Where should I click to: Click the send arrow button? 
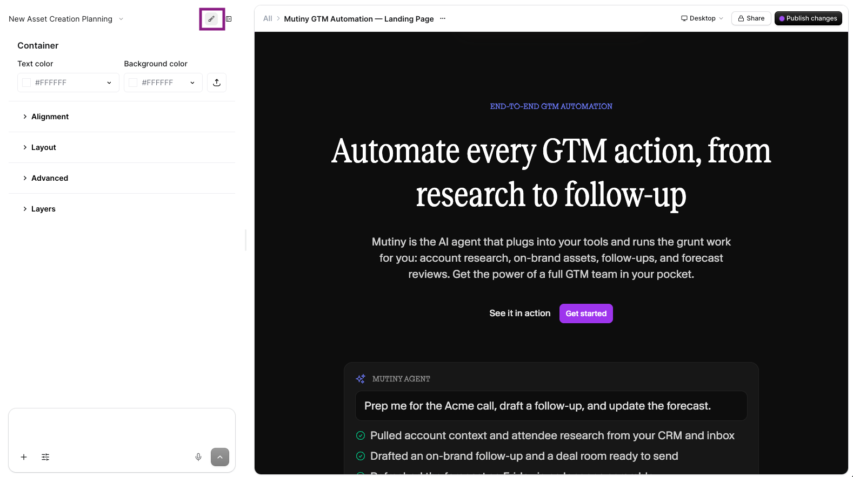[220, 457]
